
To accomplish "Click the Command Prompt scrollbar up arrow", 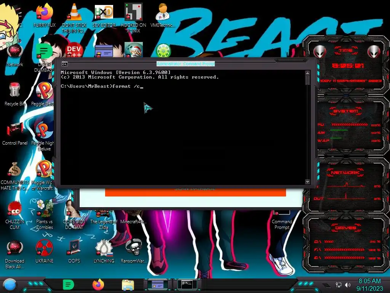I will point(307,73).
